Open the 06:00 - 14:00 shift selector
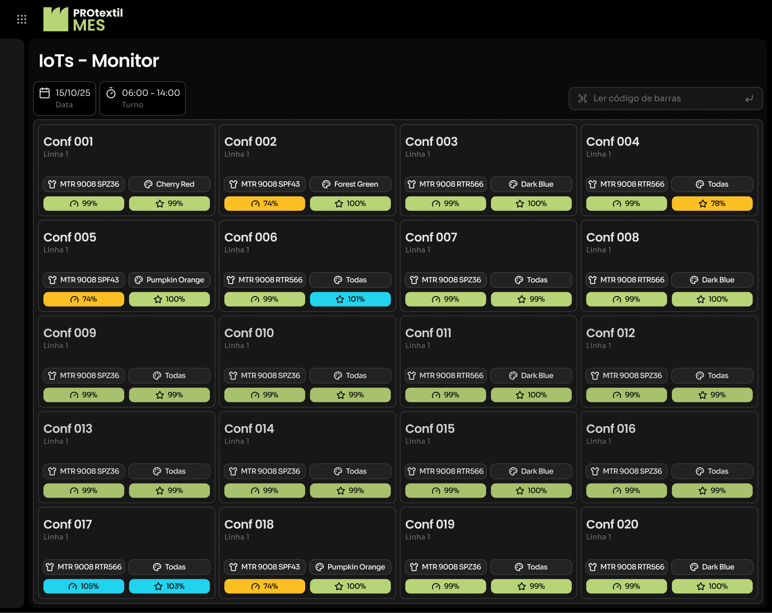Screen dimensions: 772x613 pos(143,98)
